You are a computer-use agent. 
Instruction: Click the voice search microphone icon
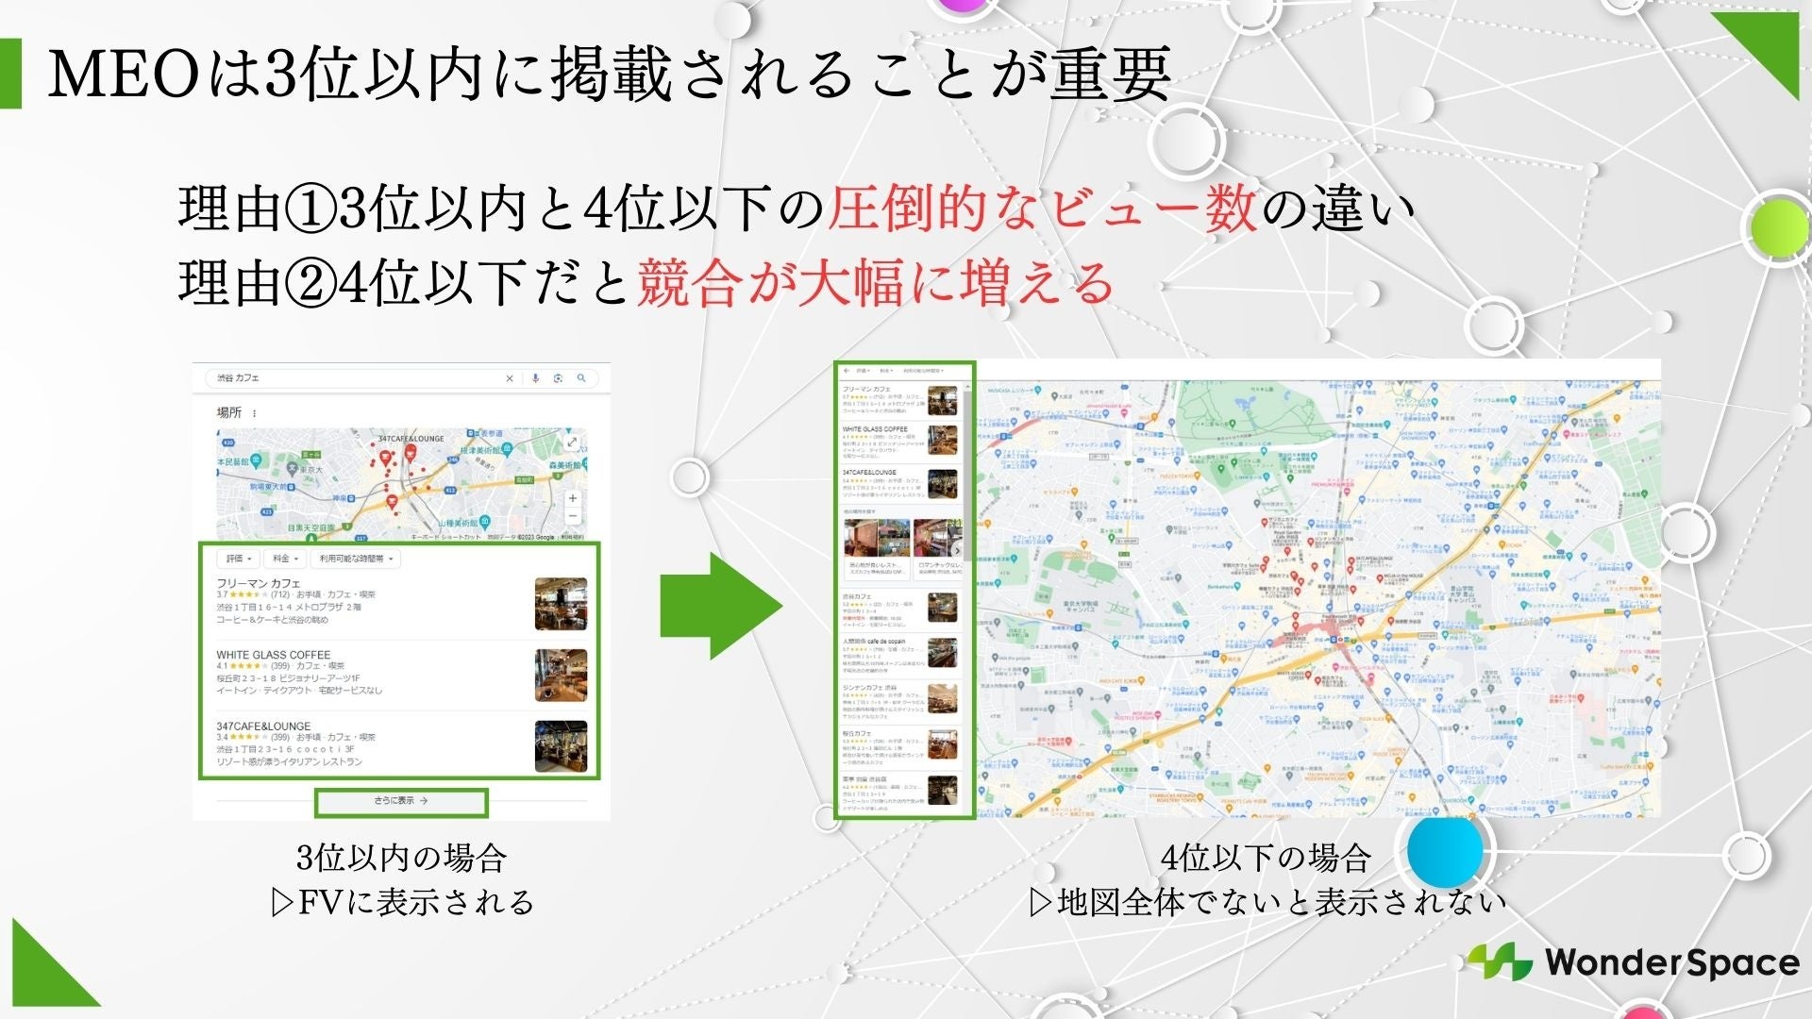point(535,378)
